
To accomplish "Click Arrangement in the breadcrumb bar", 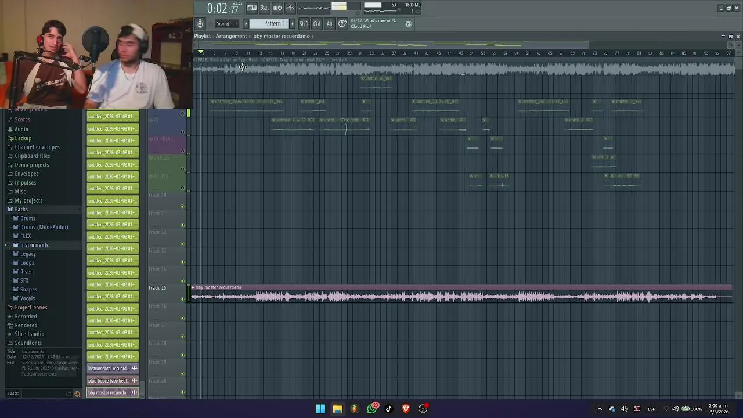I will pyautogui.click(x=231, y=36).
